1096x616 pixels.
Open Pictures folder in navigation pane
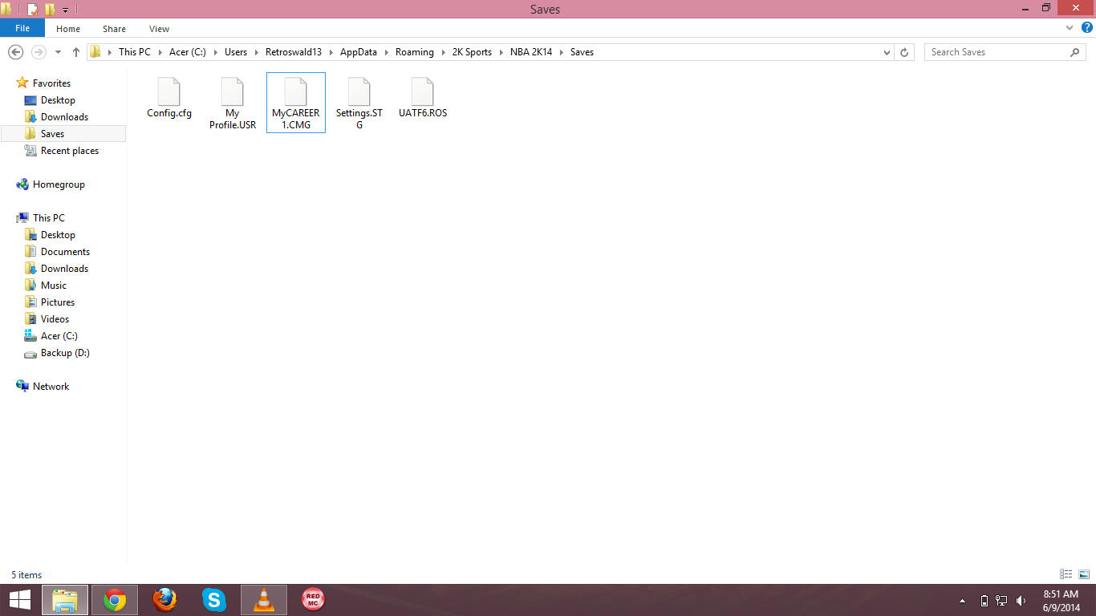click(58, 302)
